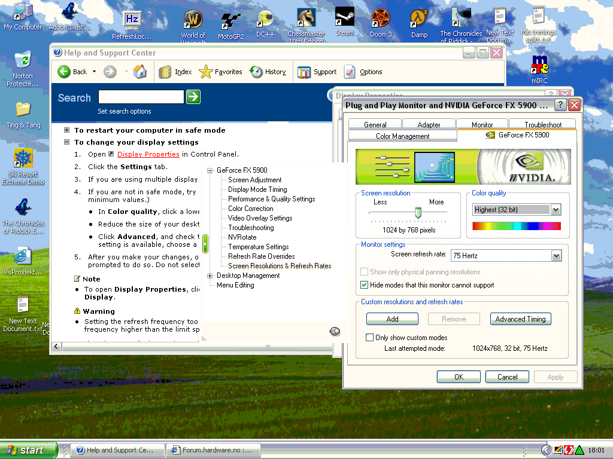Viewport: 613px width, 459px height.
Task: Uncheck Hide modes monitor cannot support
Action: pyautogui.click(x=364, y=285)
